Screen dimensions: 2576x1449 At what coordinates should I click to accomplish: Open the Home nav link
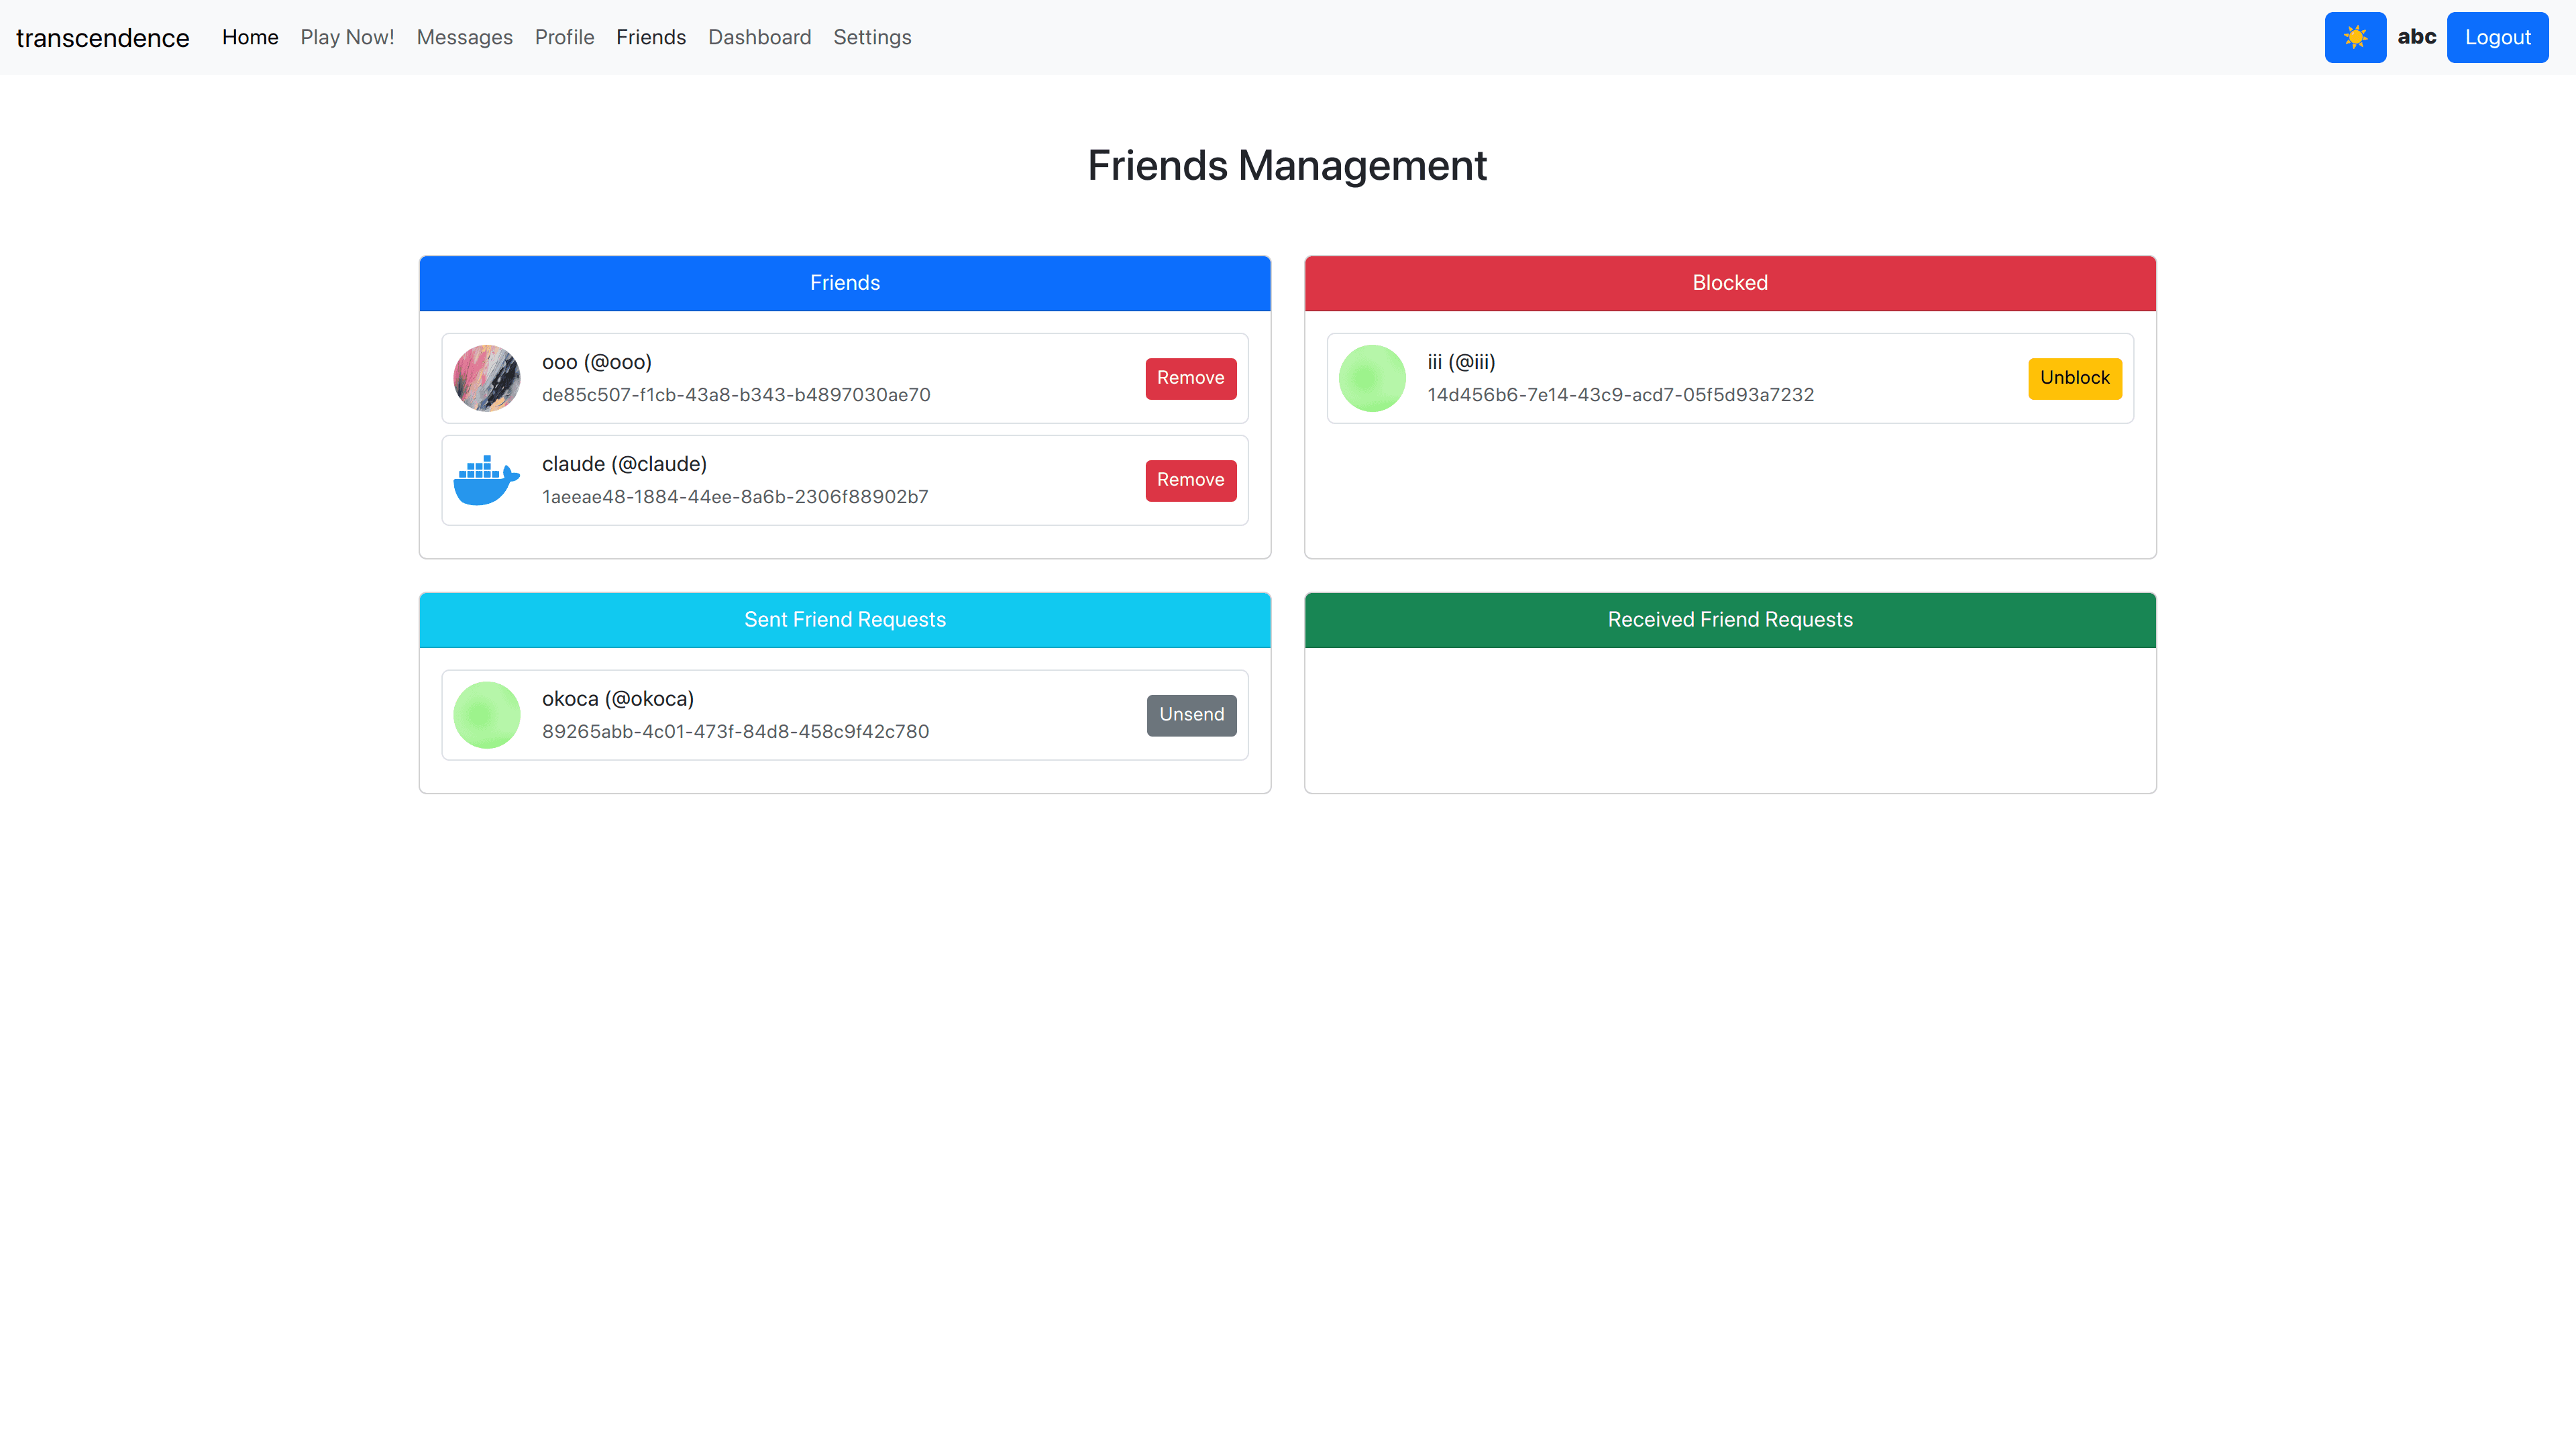click(250, 37)
